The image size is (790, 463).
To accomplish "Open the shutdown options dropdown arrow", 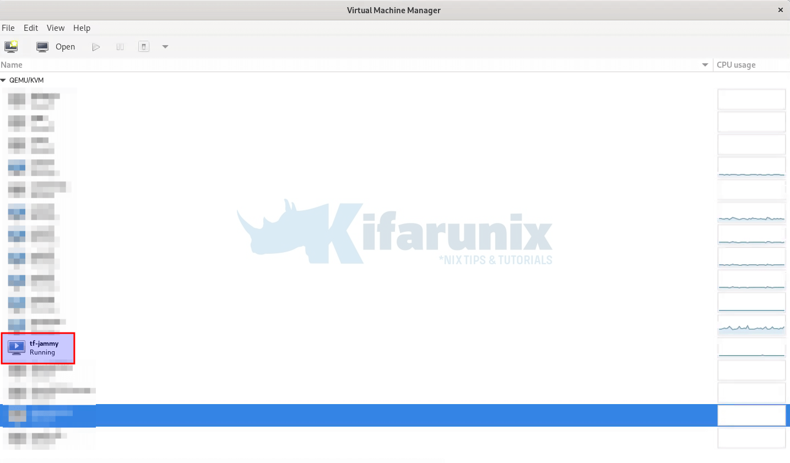I will coord(165,47).
